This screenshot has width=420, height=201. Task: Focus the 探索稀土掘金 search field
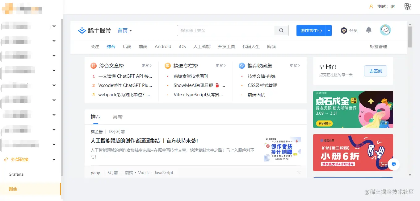click(226, 31)
